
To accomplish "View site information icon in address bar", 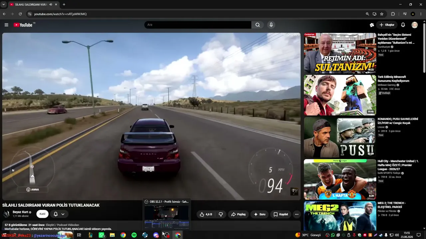I will tap(30, 14).
